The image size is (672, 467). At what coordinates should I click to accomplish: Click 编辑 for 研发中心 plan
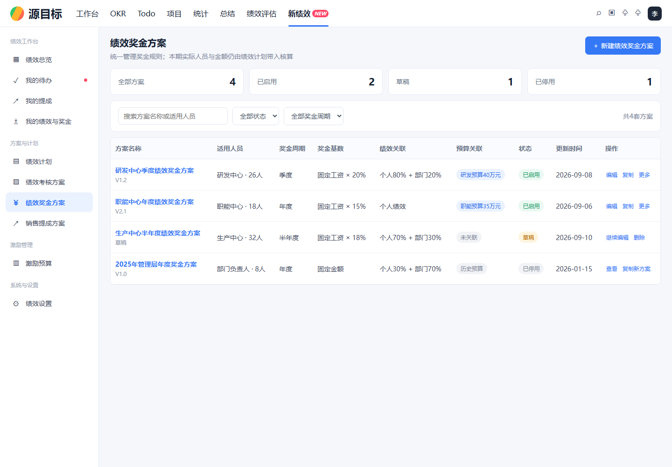612,175
